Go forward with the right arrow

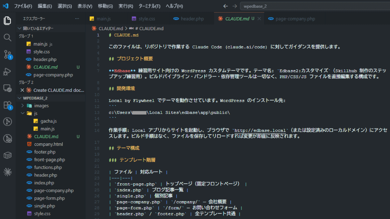click(x=235, y=6)
